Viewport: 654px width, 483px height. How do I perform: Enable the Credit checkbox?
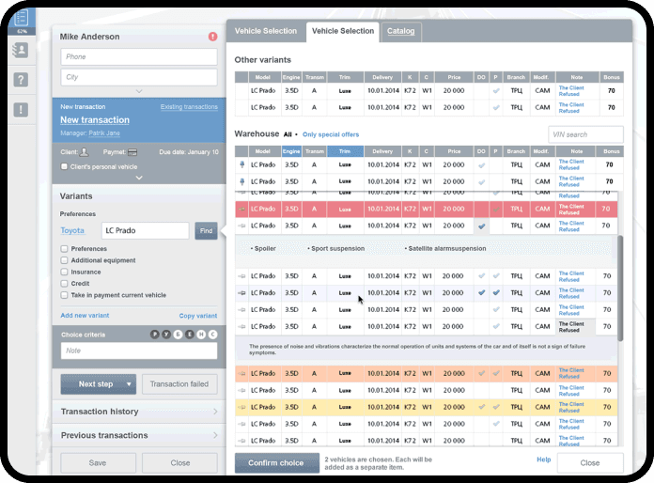pos(64,284)
